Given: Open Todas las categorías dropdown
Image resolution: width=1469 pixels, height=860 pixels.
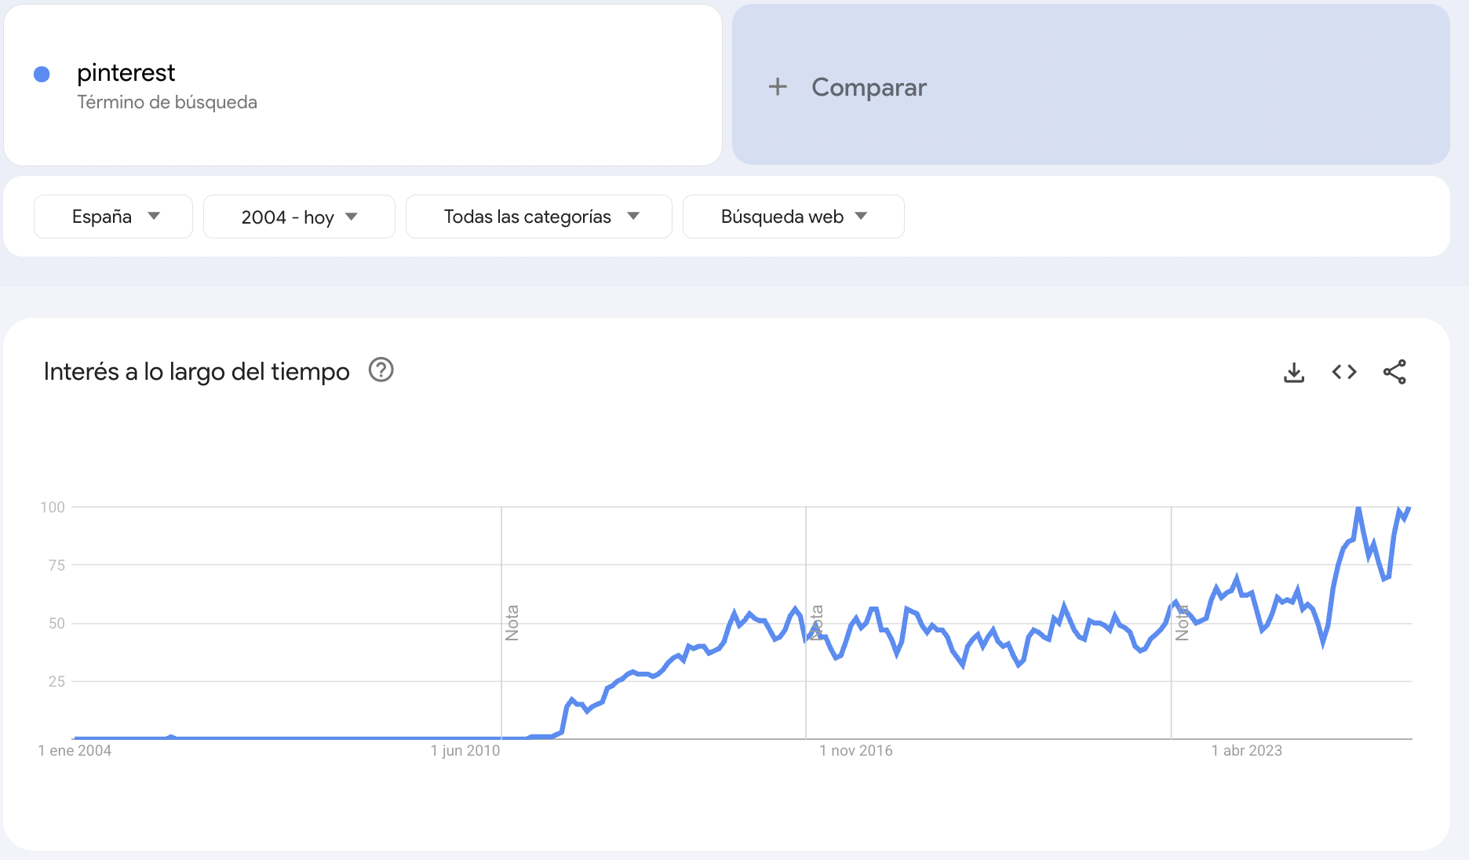Looking at the screenshot, I should pos(539,217).
